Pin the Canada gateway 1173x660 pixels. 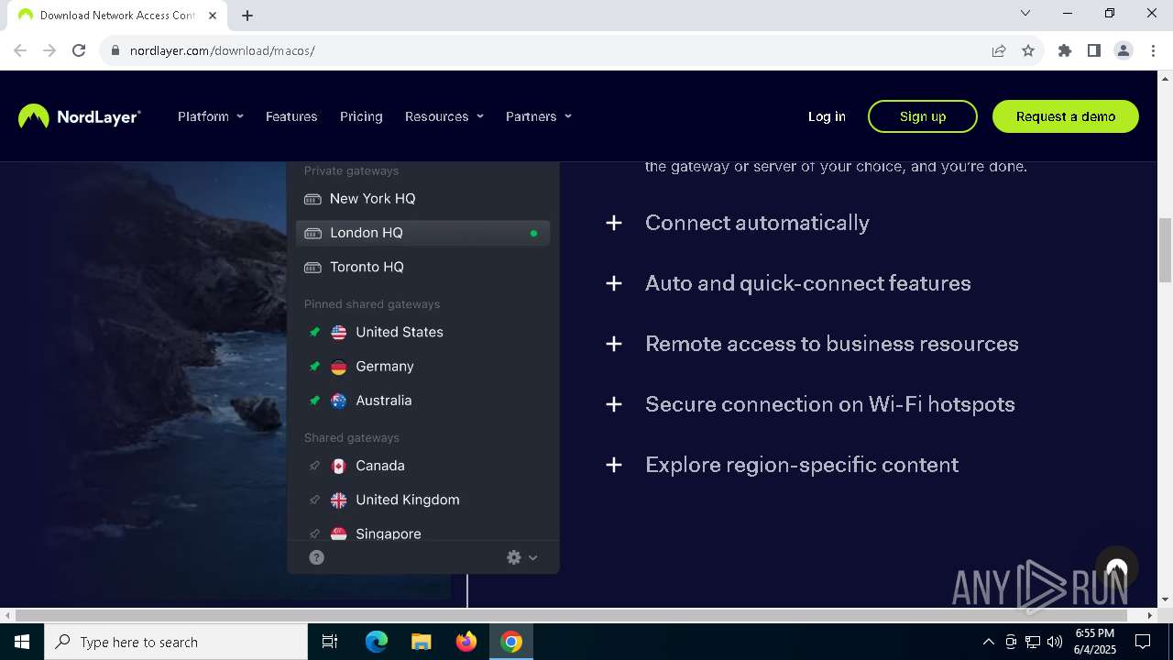314,466
